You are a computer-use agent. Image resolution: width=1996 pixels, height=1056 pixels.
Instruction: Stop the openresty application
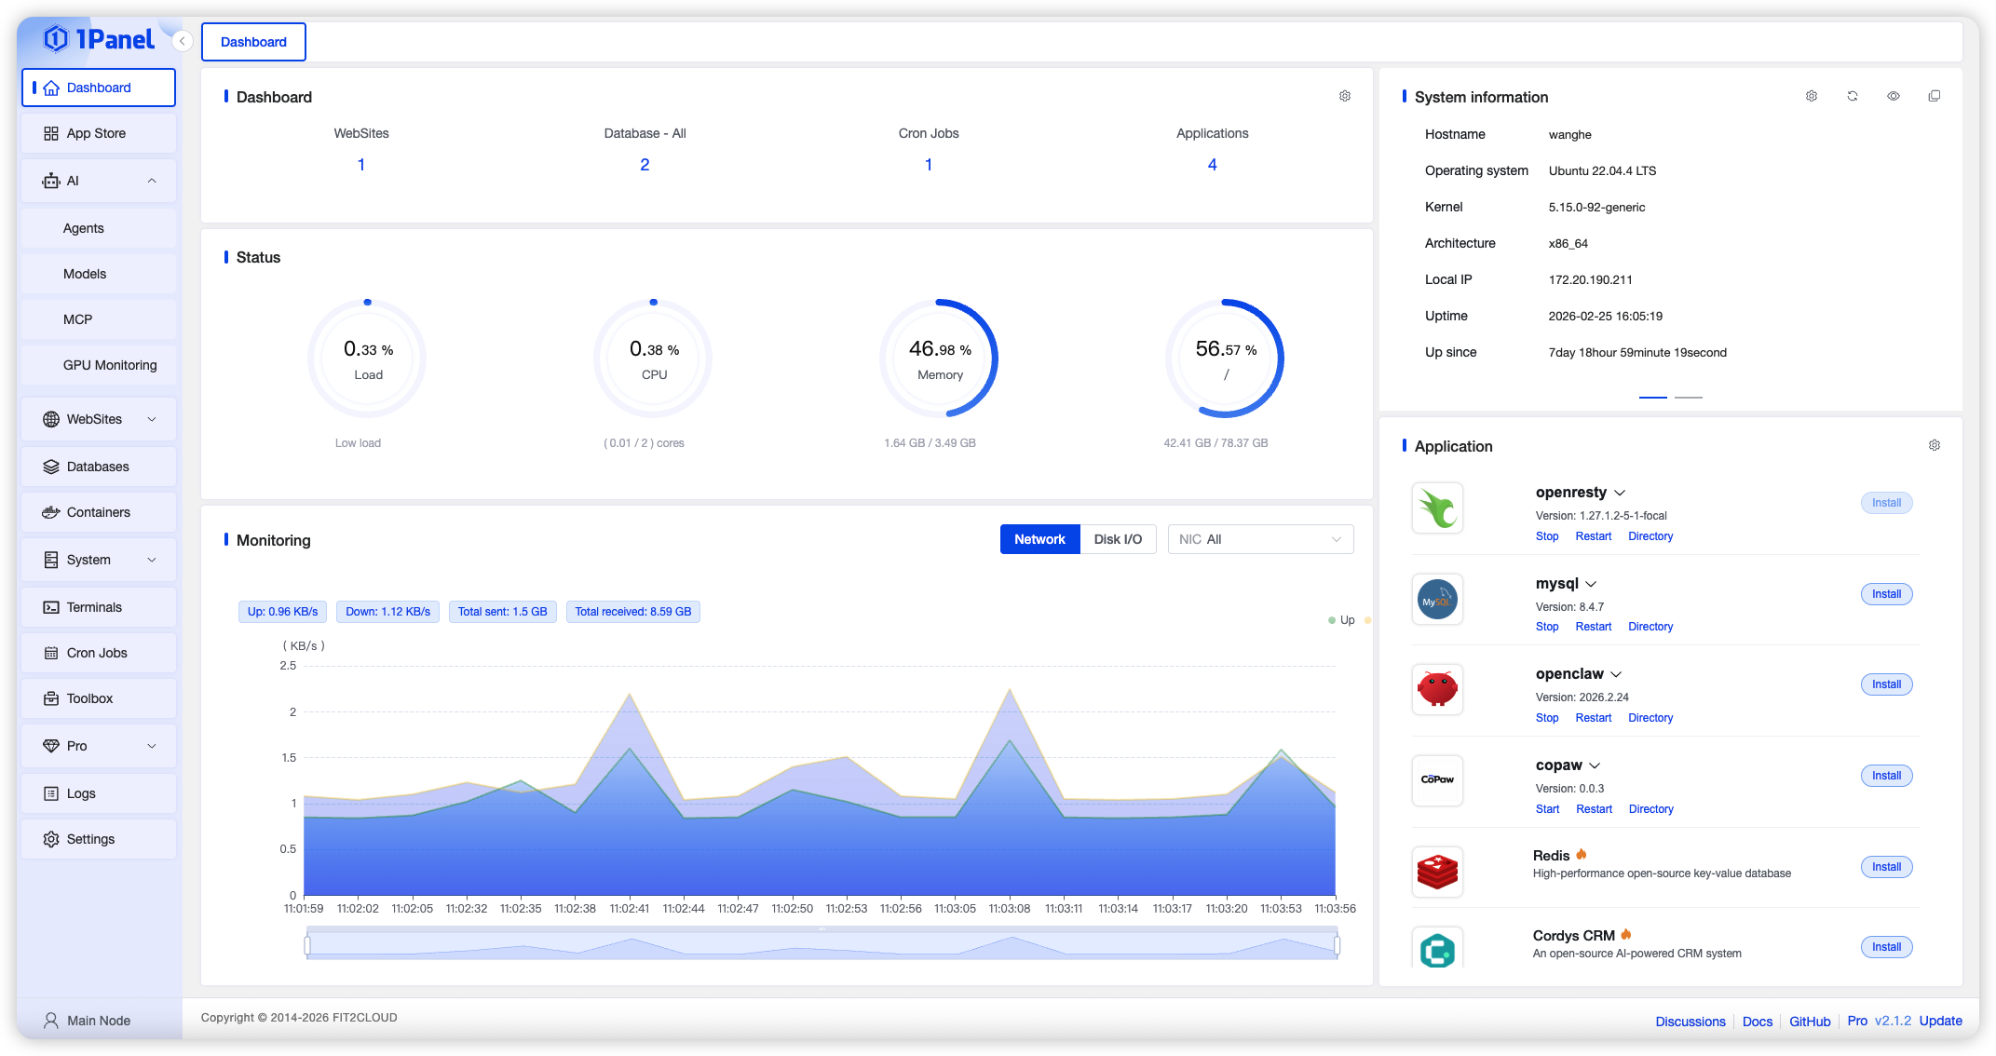pos(1546,535)
